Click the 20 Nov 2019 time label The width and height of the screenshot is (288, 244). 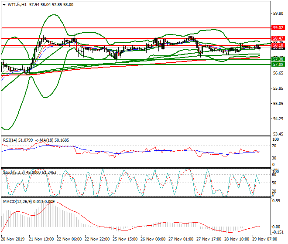13,239
